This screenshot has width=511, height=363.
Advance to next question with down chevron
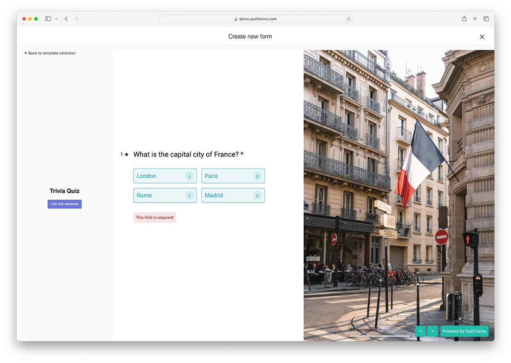coord(433,331)
